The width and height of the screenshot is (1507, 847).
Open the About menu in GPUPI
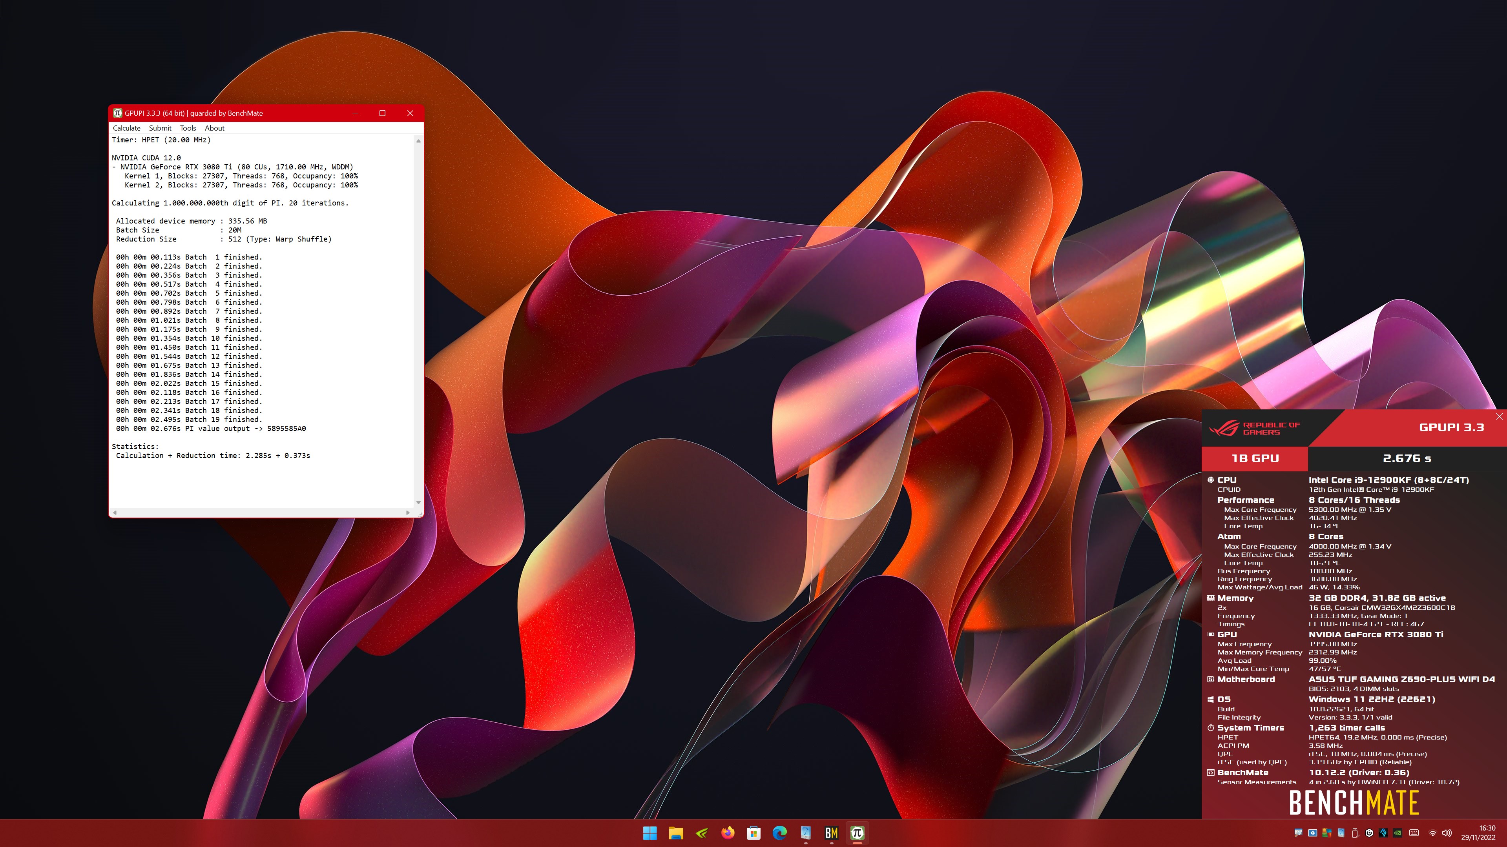(214, 128)
